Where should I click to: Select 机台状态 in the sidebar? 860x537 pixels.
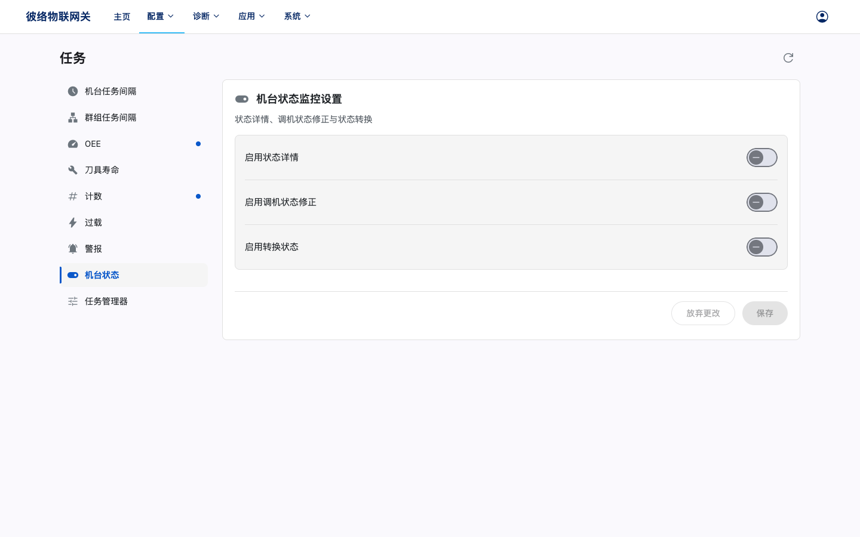134,275
